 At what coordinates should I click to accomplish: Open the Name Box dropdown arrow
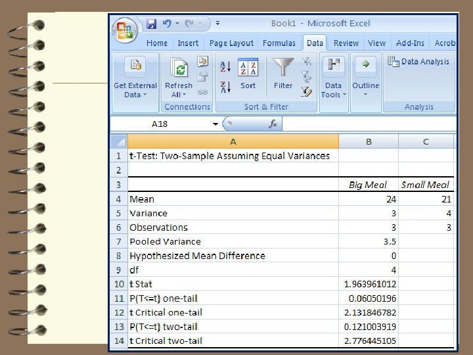[215, 124]
